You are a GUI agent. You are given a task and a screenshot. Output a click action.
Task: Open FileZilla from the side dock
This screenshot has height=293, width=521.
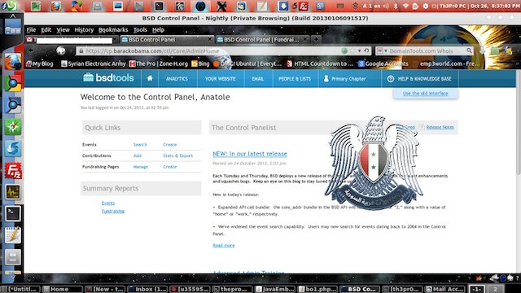(x=13, y=171)
